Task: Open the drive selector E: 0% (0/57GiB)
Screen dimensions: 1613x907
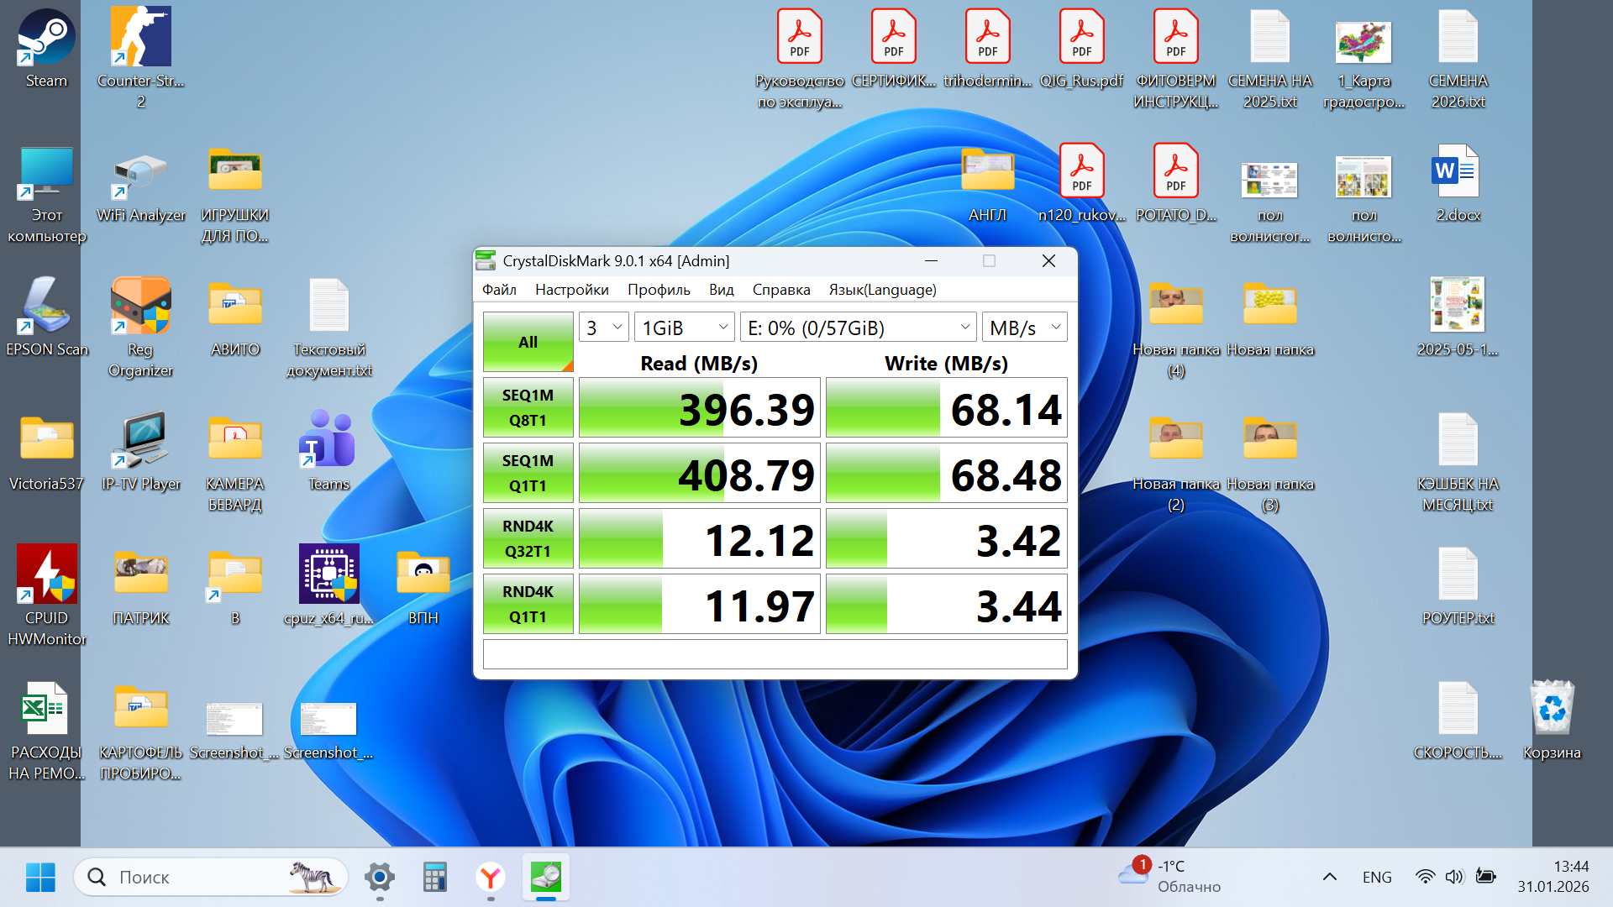Action: (x=859, y=328)
